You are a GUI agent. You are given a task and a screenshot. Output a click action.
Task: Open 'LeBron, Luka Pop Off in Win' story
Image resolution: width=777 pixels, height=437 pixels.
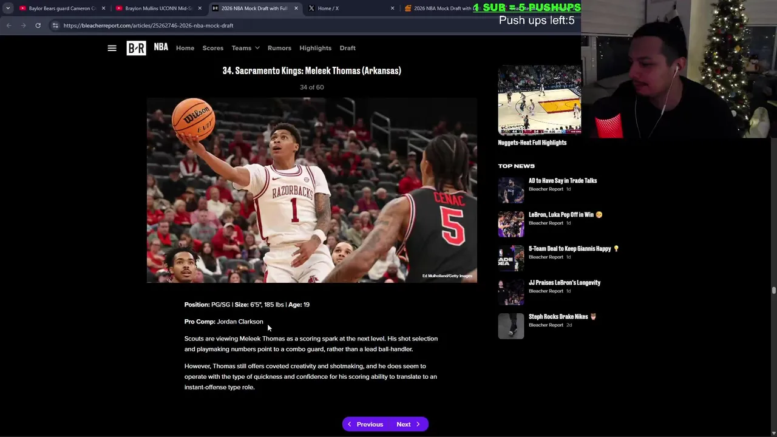pos(565,214)
